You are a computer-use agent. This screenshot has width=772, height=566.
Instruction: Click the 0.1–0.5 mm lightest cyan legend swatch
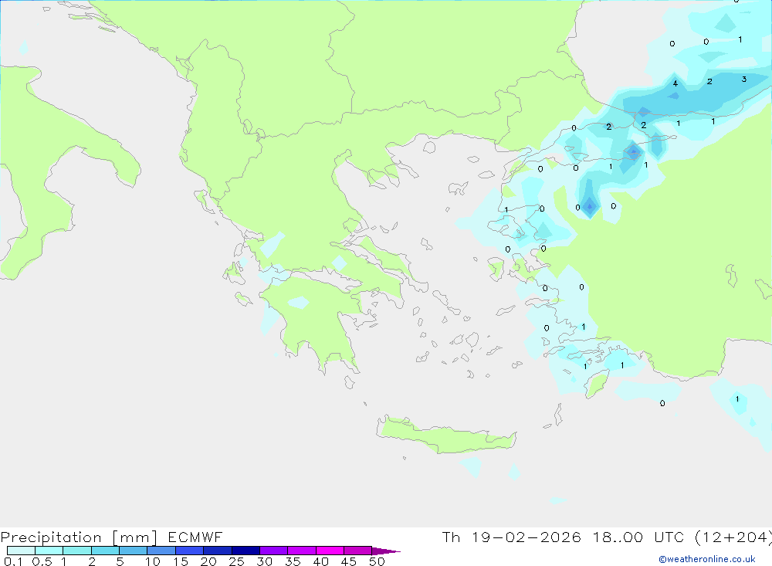pos(21,551)
